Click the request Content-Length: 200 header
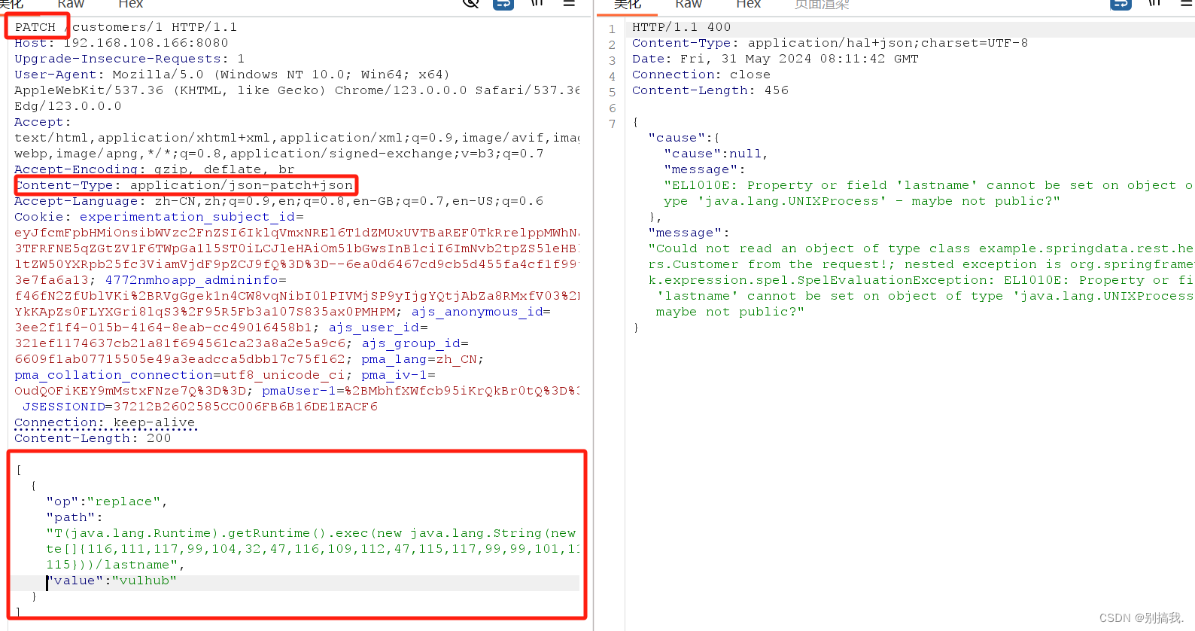 click(x=93, y=438)
